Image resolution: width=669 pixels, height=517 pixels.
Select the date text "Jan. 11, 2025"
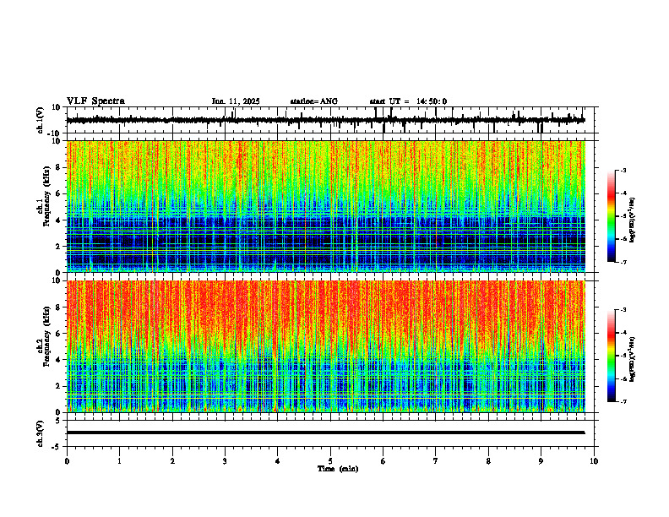[x=236, y=101]
